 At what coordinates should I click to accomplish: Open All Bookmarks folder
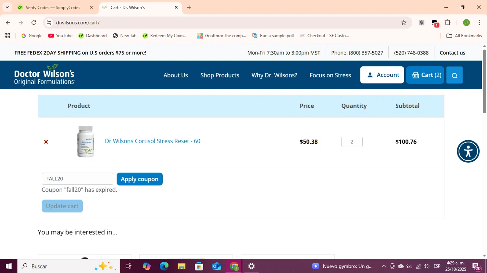click(x=464, y=36)
